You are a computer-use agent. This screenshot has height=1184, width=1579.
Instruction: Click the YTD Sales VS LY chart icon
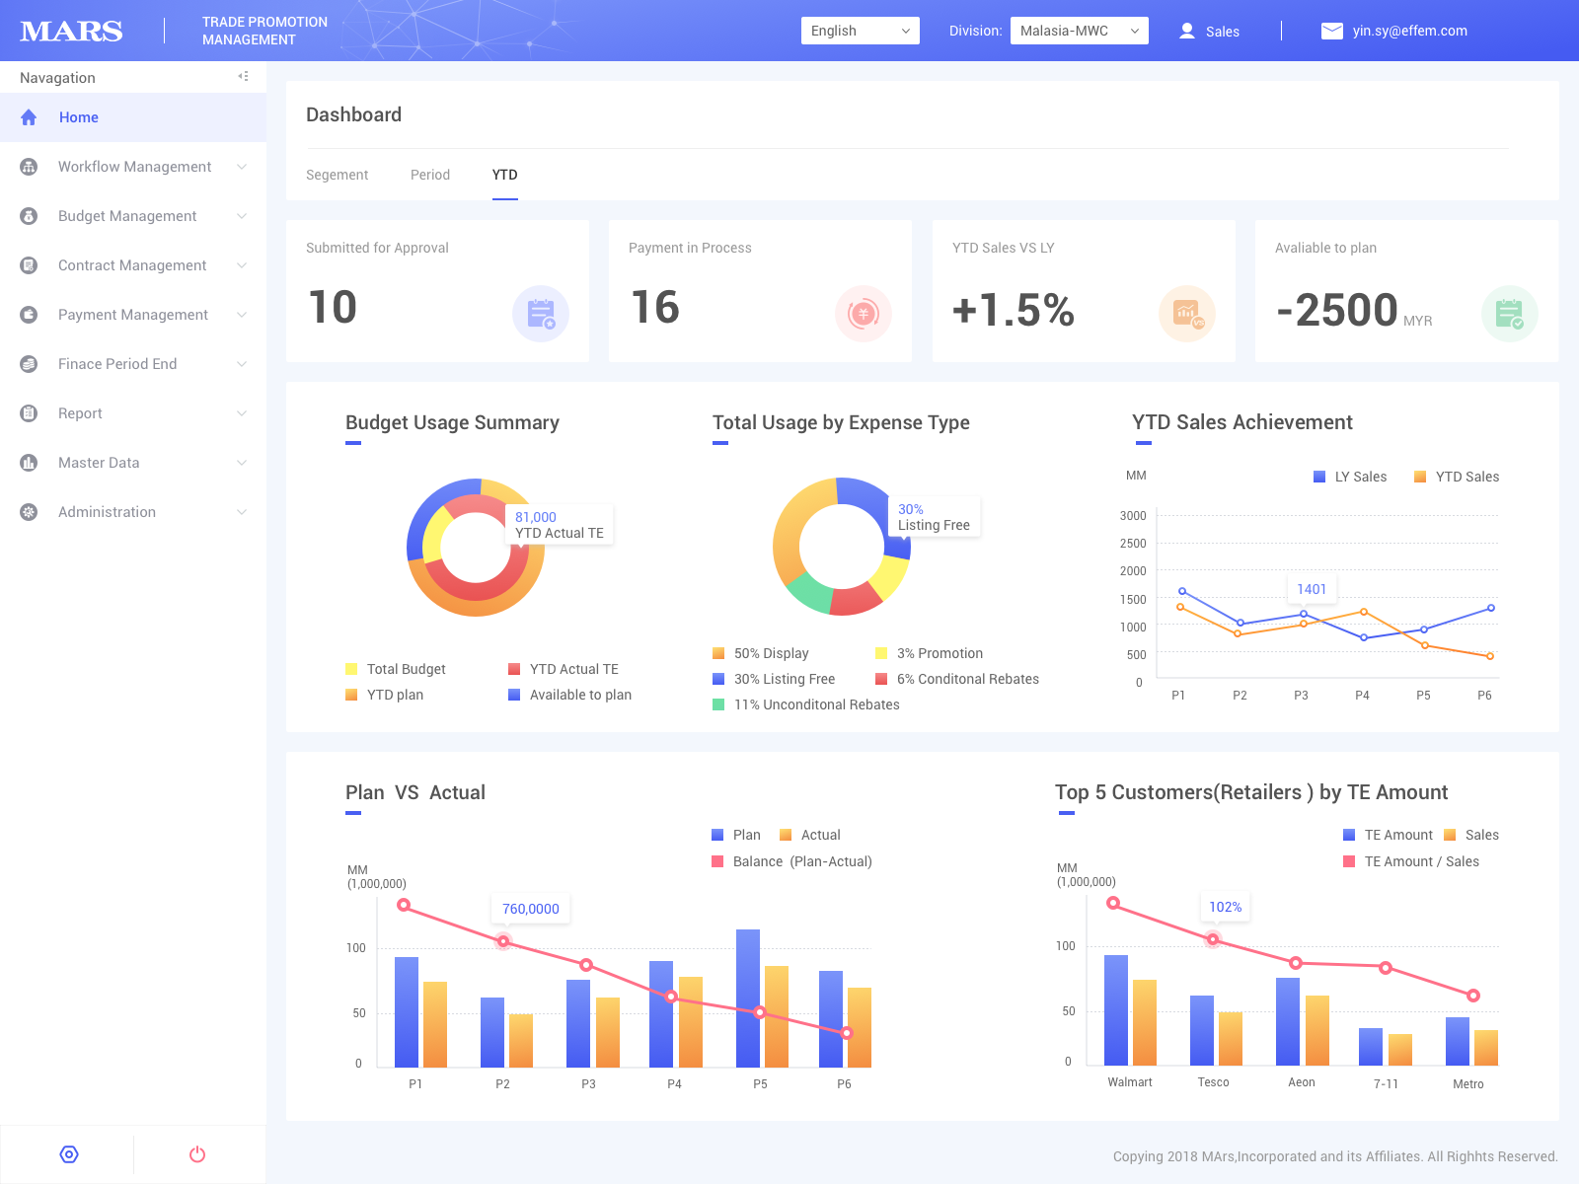pyautogui.click(x=1187, y=314)
